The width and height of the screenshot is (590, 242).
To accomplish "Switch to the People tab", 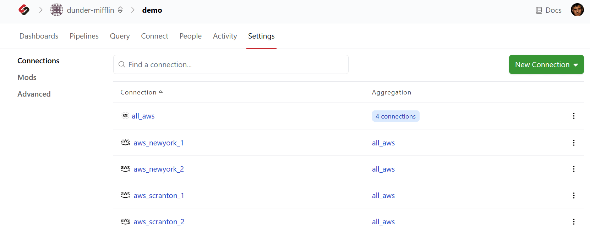I will 191,36.
